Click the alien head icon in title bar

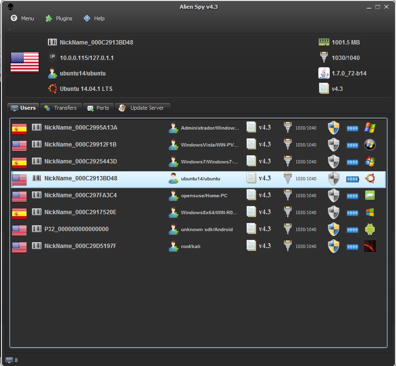click(10, 7)
